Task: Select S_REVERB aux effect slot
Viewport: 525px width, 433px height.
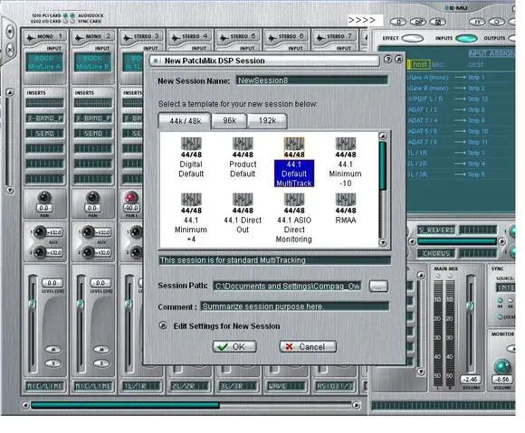Action: coord(436,230)
